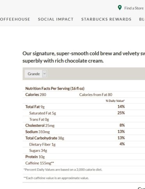The width and height of the screenshot is (145, 189).
Task: Click the % Daily Value column header
Action: (115, 101)
